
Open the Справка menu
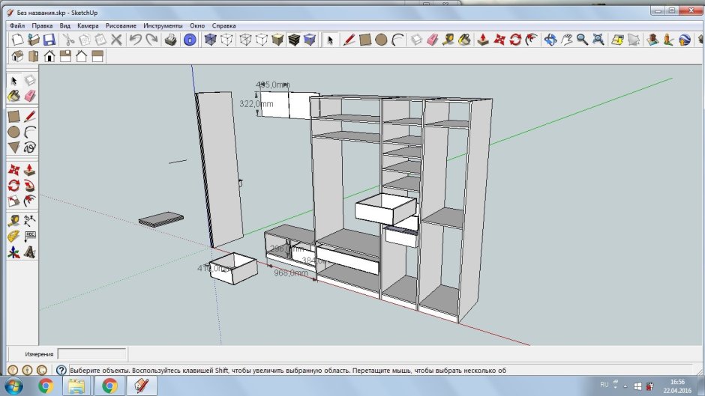click(x=224, y=25)
